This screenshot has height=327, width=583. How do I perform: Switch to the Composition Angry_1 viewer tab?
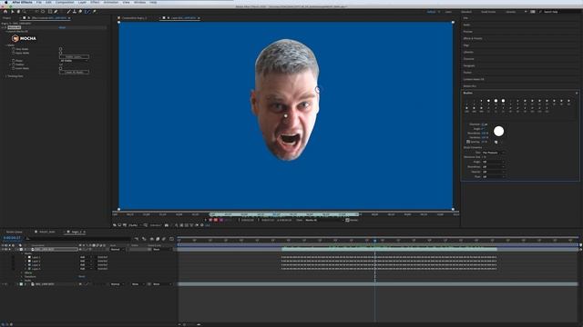[134, 18]
